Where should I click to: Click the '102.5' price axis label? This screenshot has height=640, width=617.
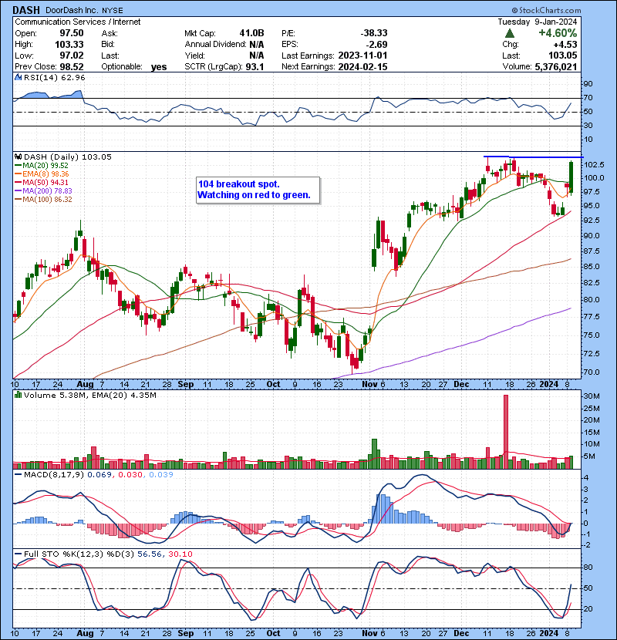[x=595, y=164]
